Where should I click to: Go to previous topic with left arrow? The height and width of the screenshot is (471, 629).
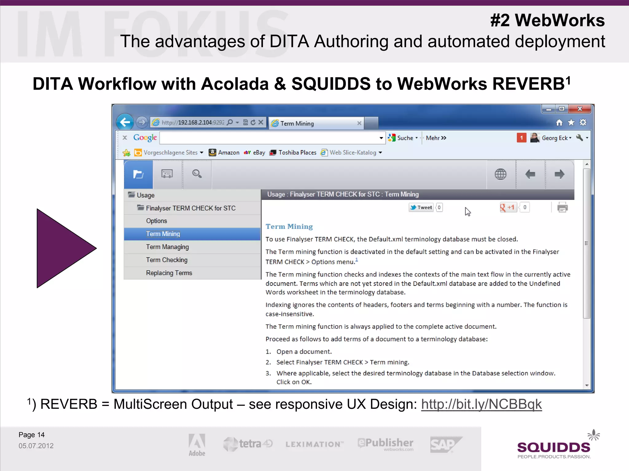(x=530, y=174)
